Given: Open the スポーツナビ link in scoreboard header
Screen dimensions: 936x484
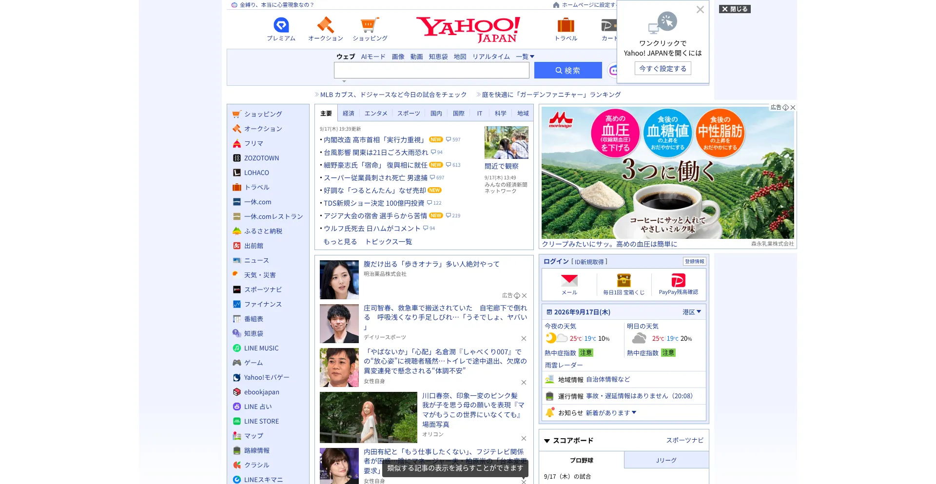Looking at the screenshot, I should click(x=685, y=440).
